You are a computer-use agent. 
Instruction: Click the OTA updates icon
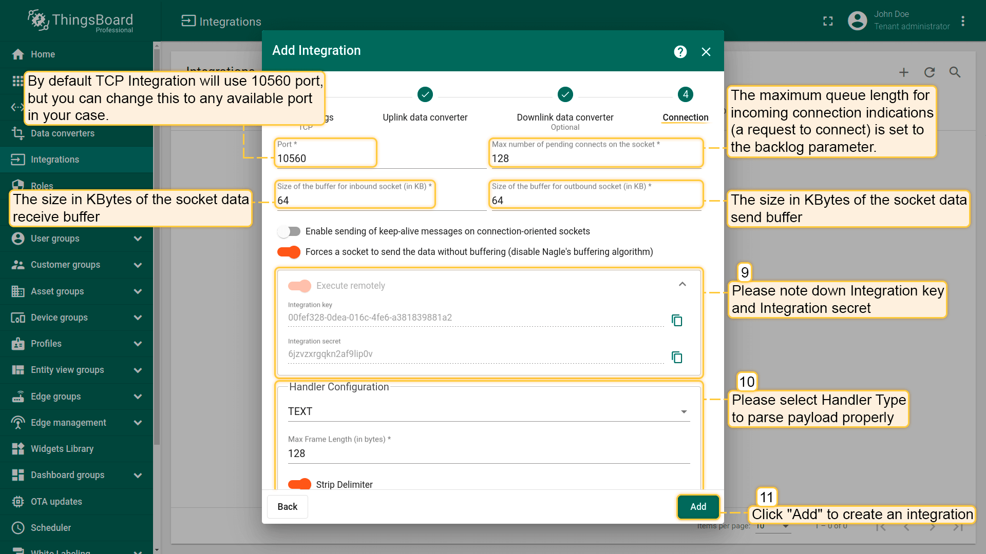[x=18, y=502]
